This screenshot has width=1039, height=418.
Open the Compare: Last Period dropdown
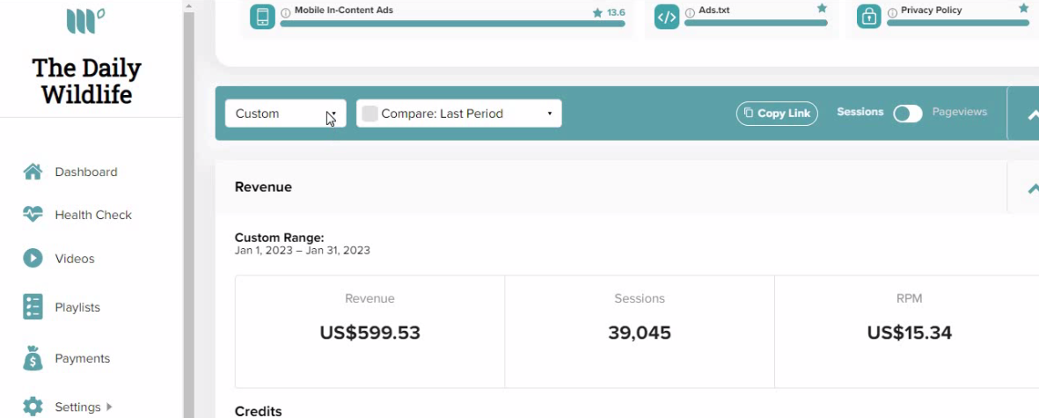(459, 114)
